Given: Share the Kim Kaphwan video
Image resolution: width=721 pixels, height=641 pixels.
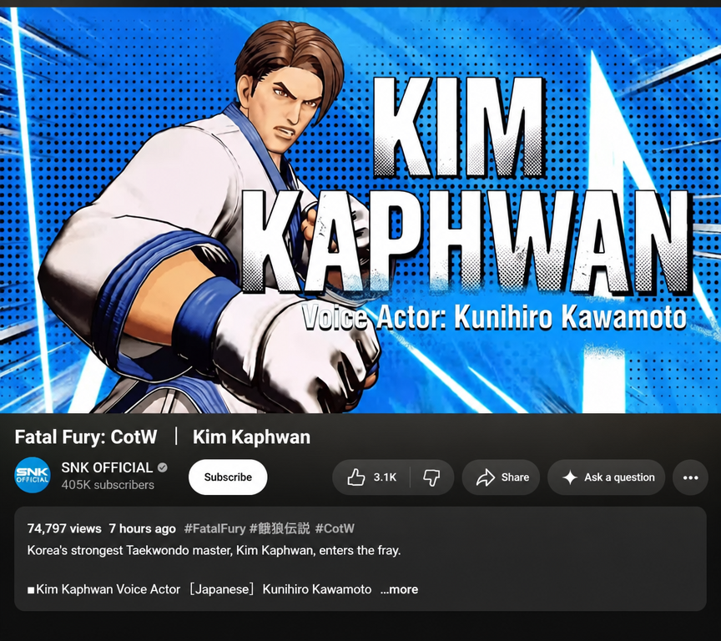Looking at the screenshot, I should pyautogui.click(x=502, y=477).
